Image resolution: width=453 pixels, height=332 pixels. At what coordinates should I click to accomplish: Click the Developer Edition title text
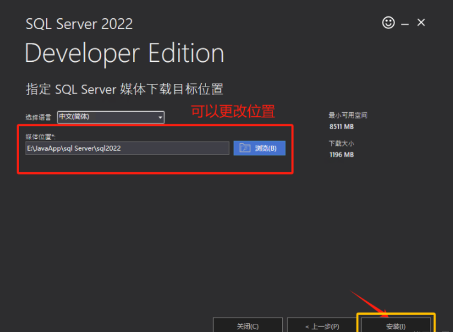click(125, 54)
